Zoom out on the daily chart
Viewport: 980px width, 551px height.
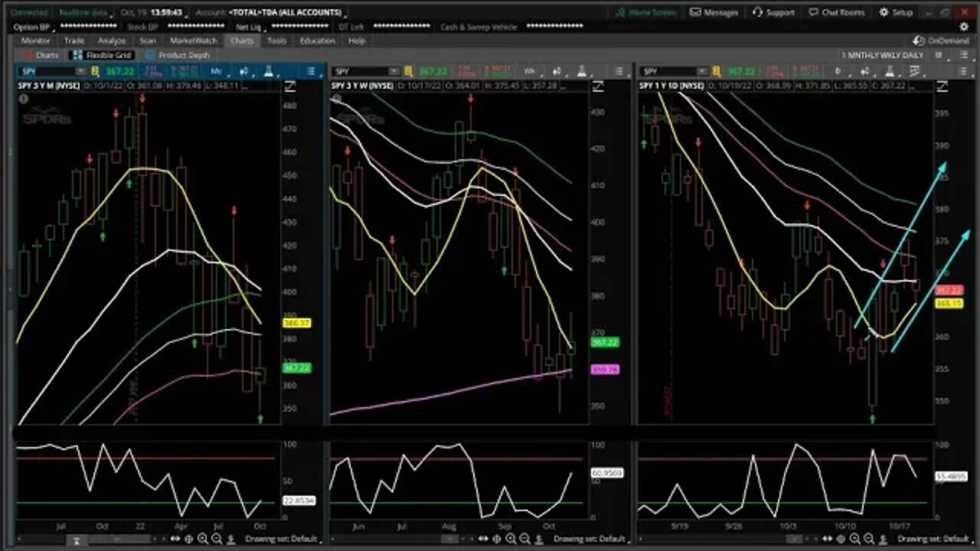pyautogui.click(x=869, y=539)
